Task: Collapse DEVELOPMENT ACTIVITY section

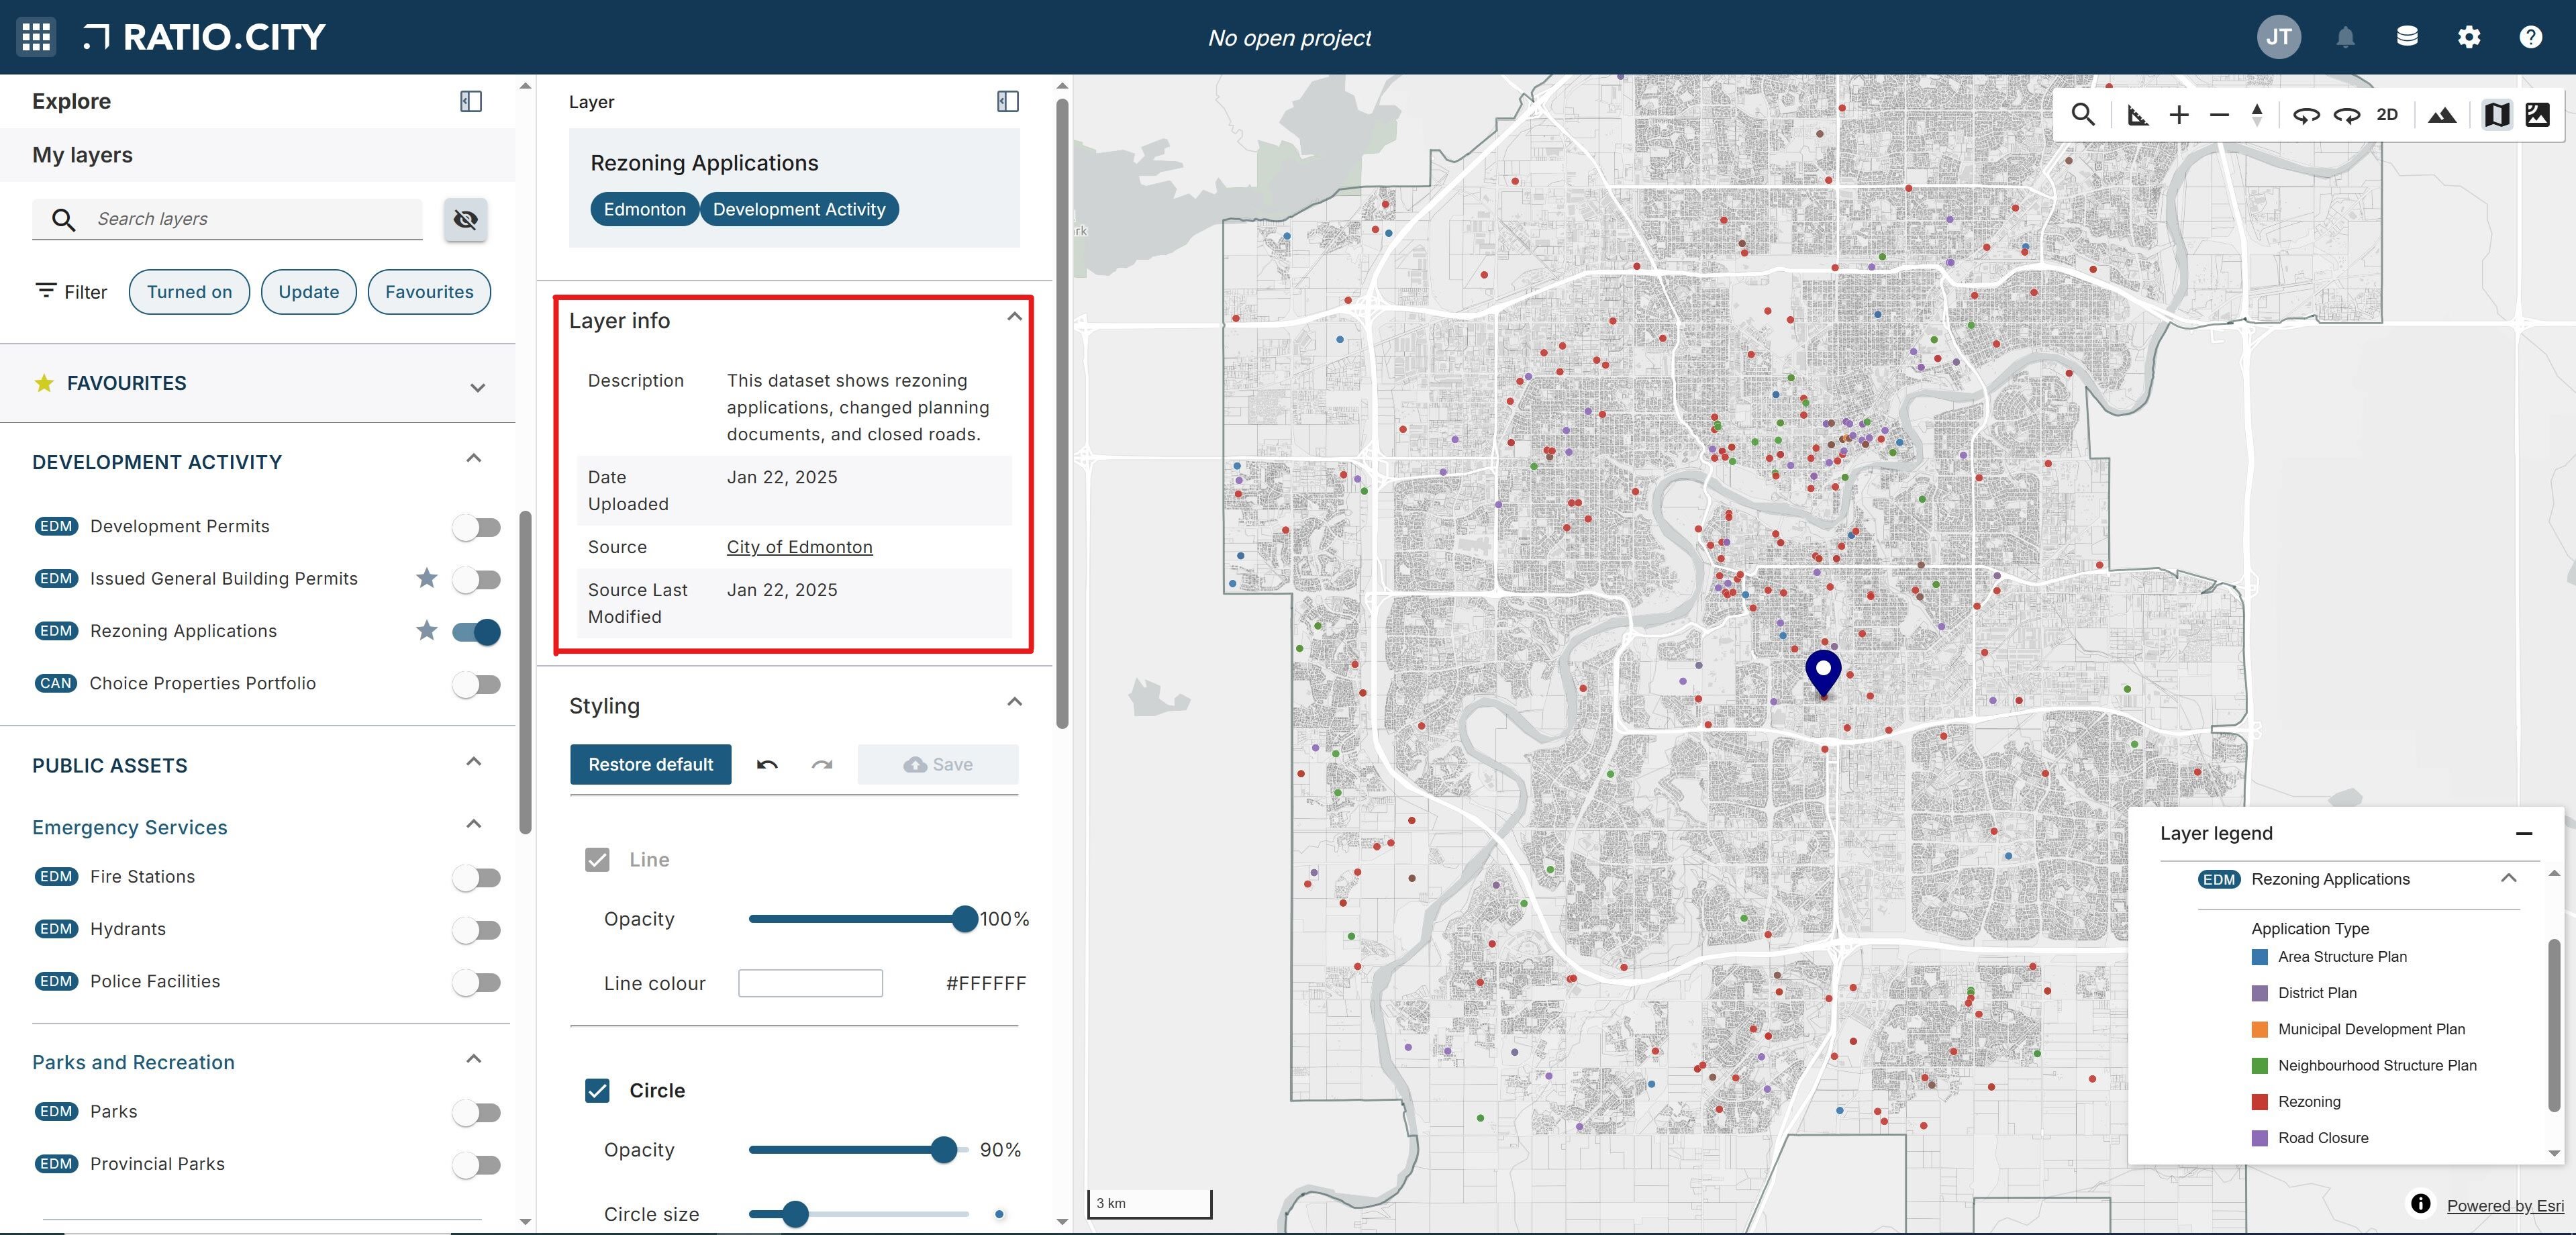Action: coord(474,458)
